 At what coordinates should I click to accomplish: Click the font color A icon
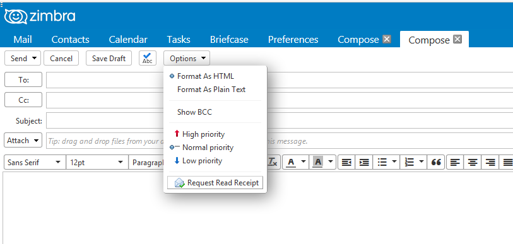[291, 162]
